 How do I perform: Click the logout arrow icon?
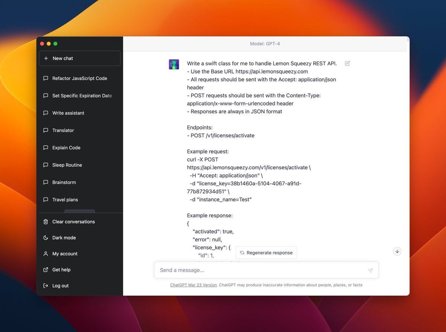pyautogui.click(x=46, y=286)
